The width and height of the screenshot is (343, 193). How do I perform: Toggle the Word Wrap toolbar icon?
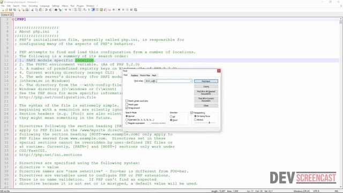[85, 10]
